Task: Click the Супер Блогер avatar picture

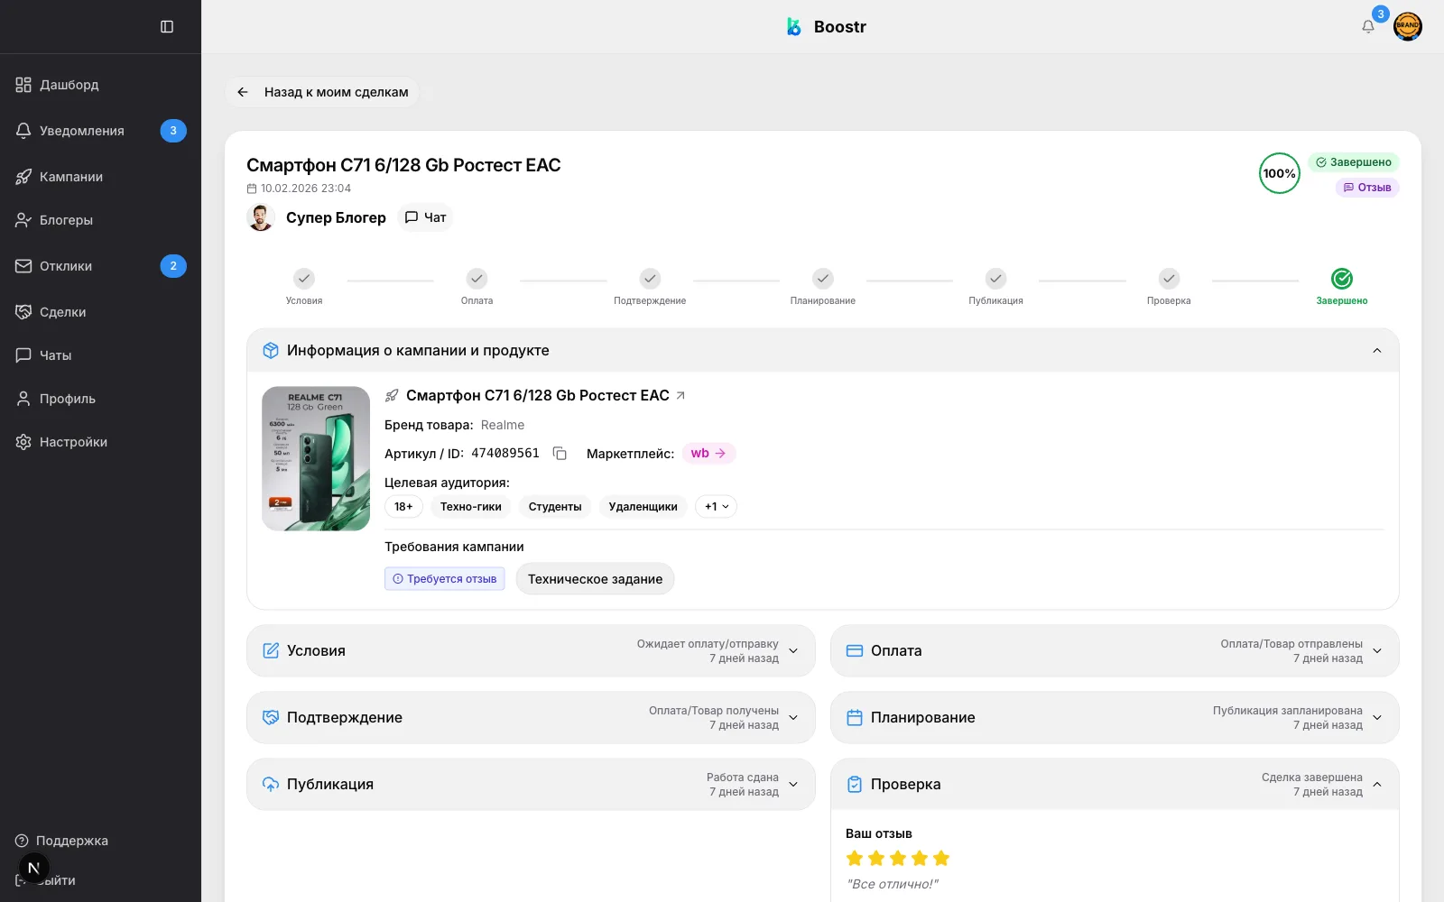Action: 261,217
